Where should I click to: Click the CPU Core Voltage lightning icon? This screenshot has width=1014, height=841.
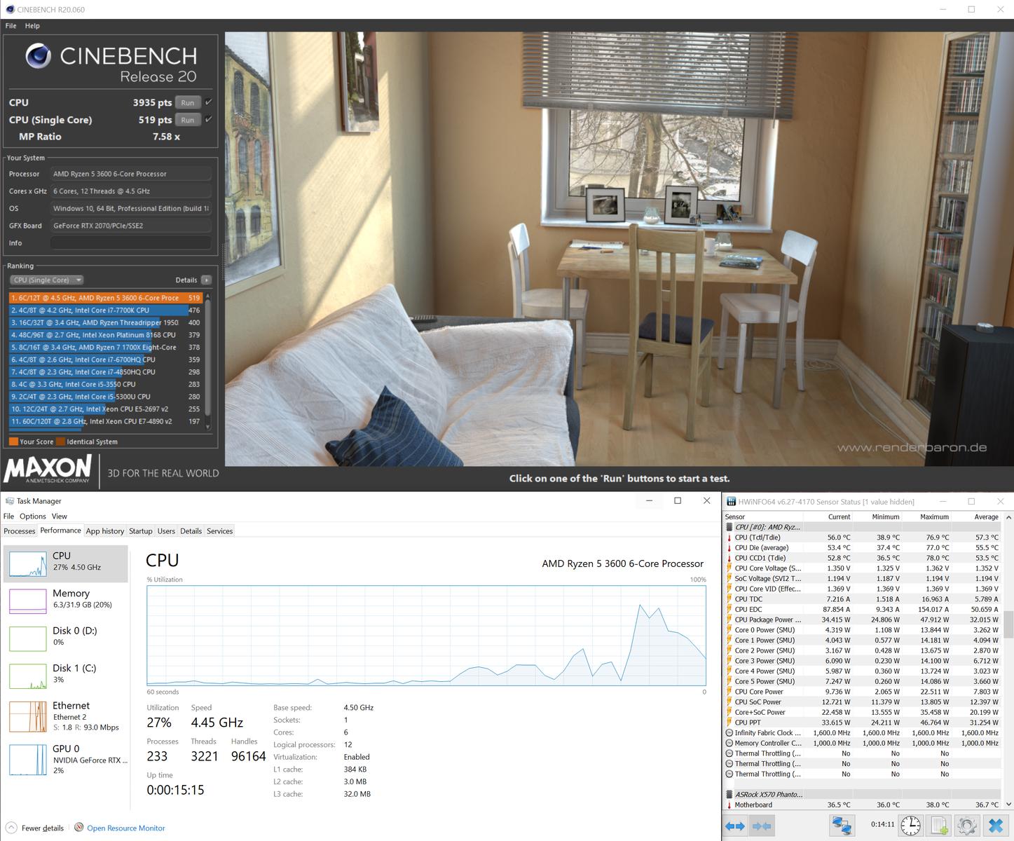(x=729, y=568)
